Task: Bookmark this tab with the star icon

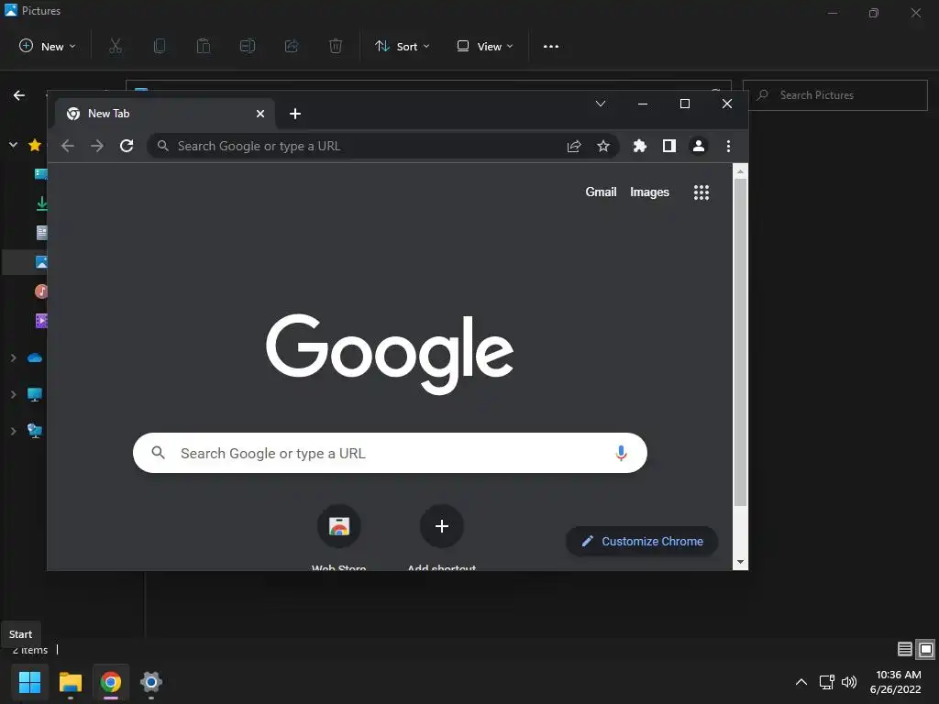Action: 603,146
